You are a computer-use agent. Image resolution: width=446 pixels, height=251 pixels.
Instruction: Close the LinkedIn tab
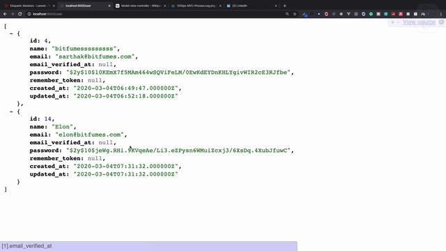click(276, 6)
